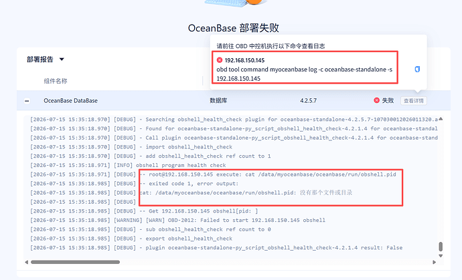Click the 'sub obshell_health_check ref count to 0' line
The height and width of the screenshot is (280, 462).
150,229
